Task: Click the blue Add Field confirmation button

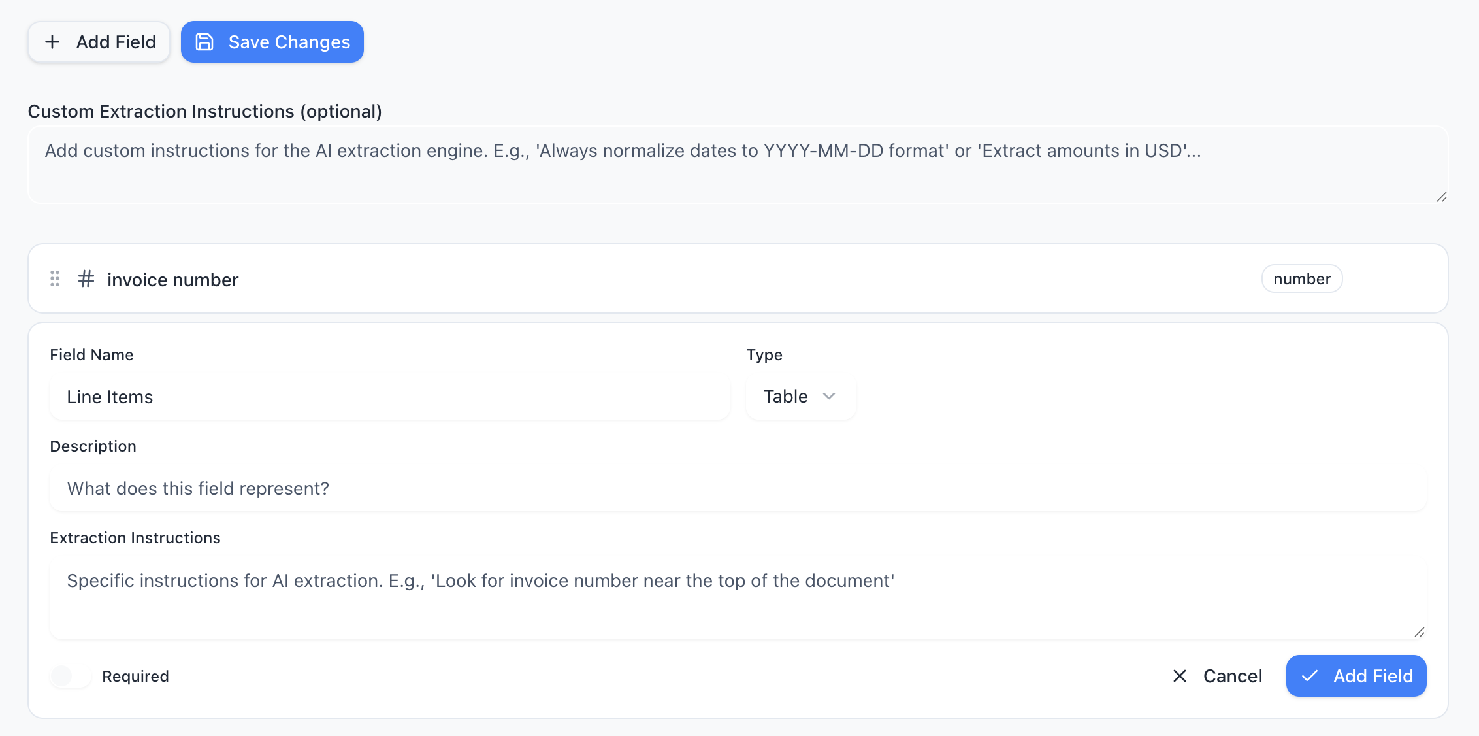Action: (1356, 676)
